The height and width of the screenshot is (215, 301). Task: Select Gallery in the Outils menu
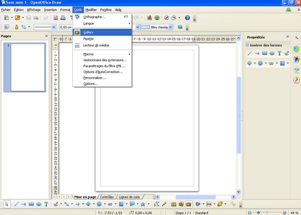(x=102, y=32)
